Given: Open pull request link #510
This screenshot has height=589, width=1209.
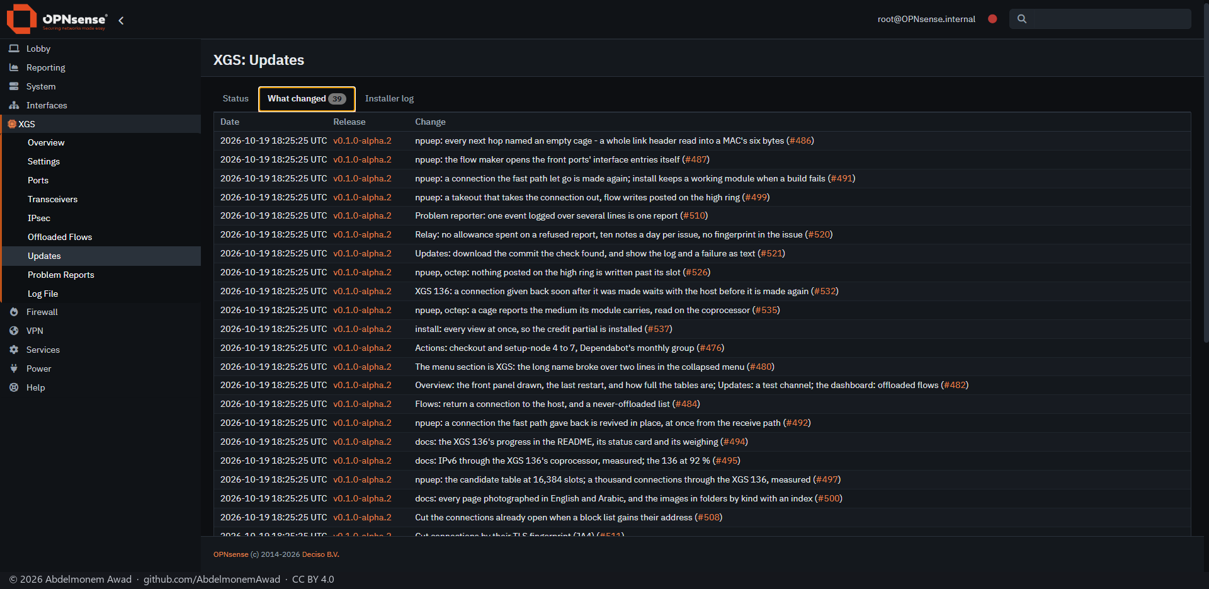Looking at the screenshot, I should (694, 215).
